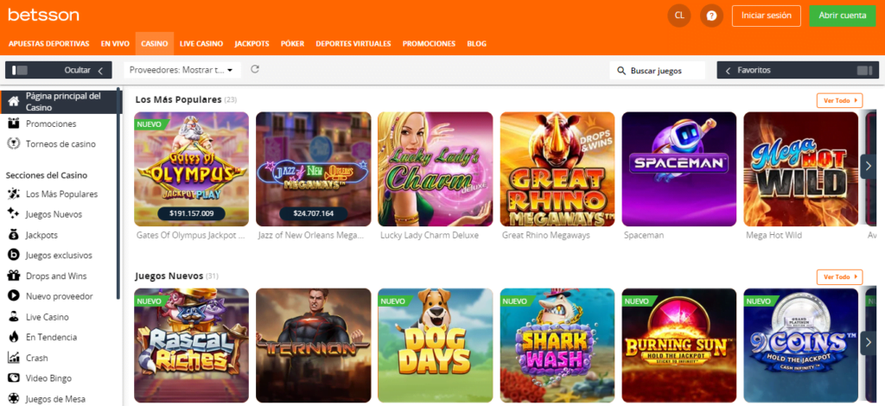This screenshot has width=885, height=406.
Task: Click the search magnifier icon
Action: click(621, 71)
